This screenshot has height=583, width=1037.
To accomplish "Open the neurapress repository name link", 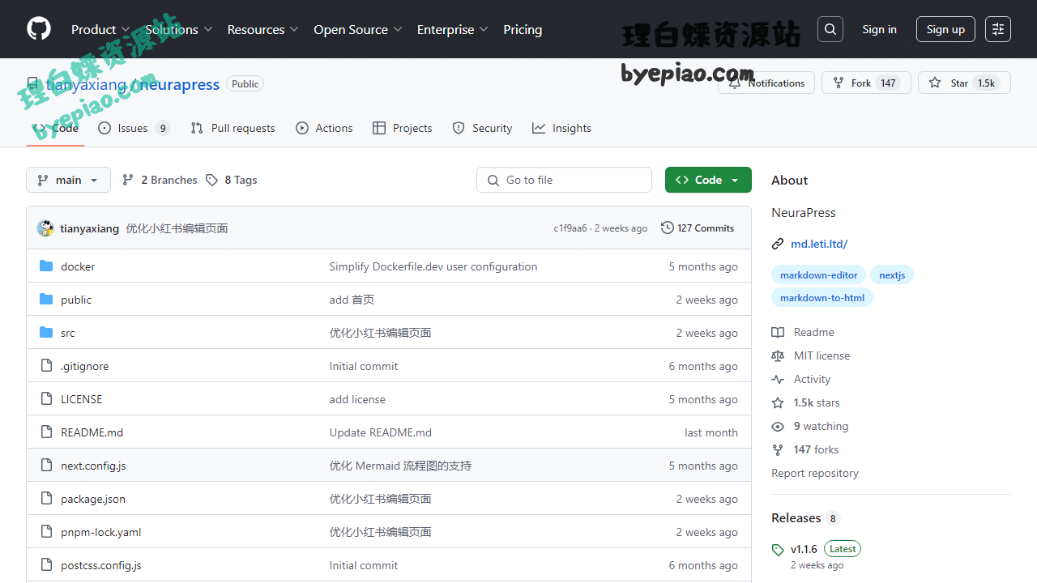I will coord(180,84).
